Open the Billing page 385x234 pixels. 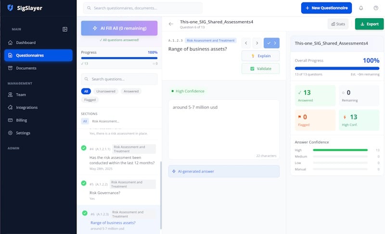[38, 120]
